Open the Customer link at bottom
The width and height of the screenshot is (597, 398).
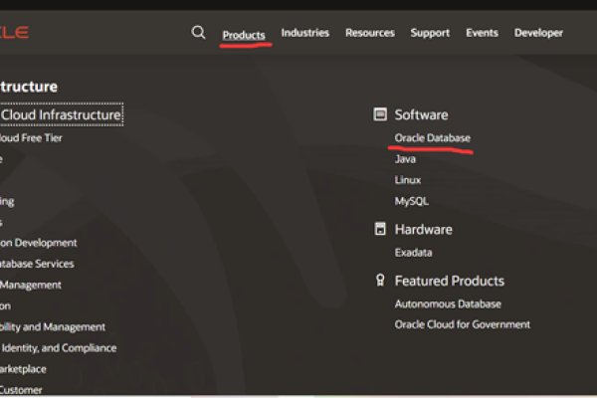click(x=21, y=390)
